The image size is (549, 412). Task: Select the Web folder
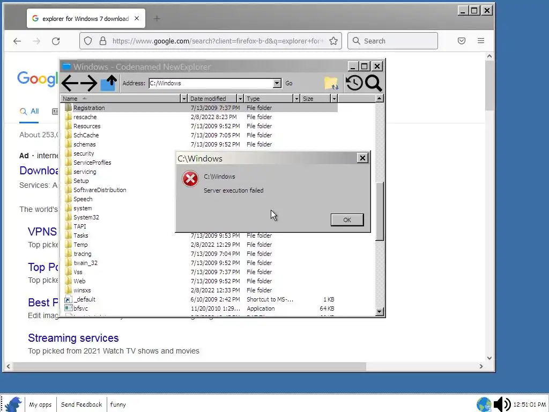[x=79, y=281]
